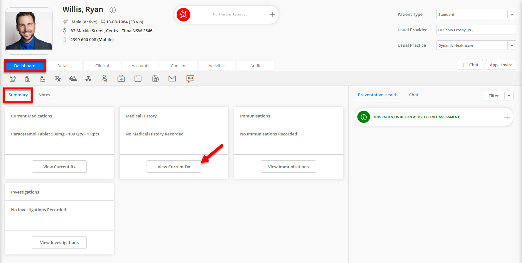Click the red allergy alert icon
Image resolution: width=522 pixels, height=263 pixels.
(x=183, y=15)
